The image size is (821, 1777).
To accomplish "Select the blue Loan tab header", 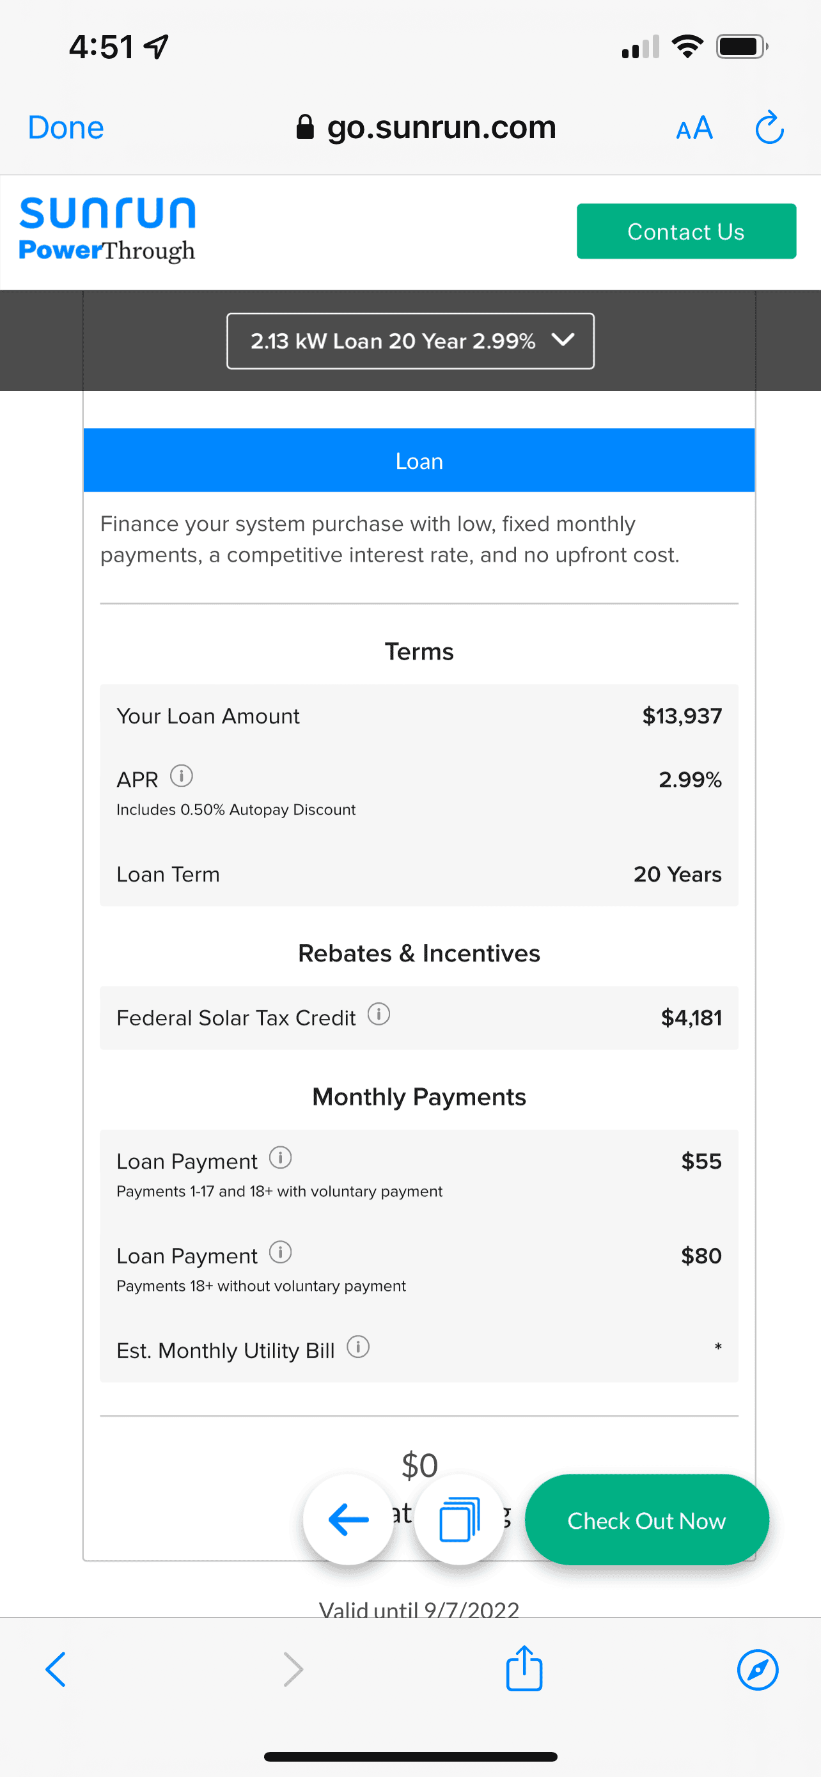I will point(419,460).
